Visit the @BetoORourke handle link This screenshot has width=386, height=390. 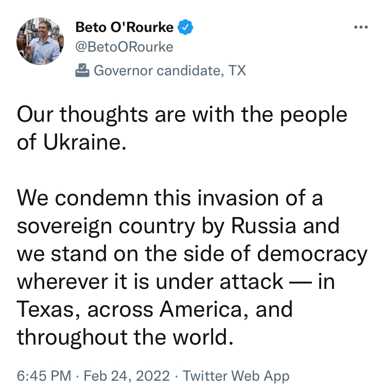(x=124, y=47)
